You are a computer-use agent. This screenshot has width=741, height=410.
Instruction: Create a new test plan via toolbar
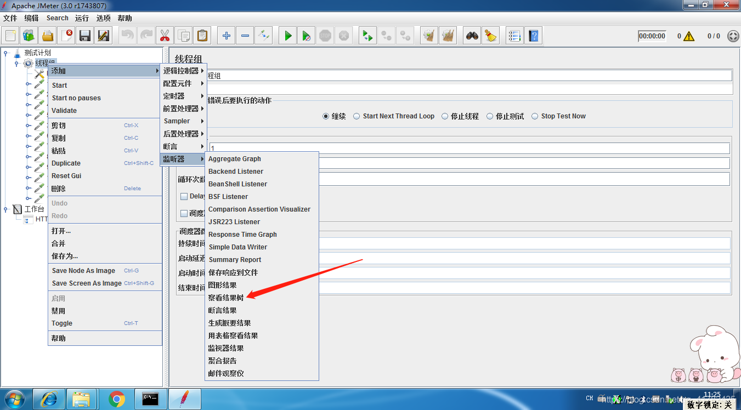point(10,36)
